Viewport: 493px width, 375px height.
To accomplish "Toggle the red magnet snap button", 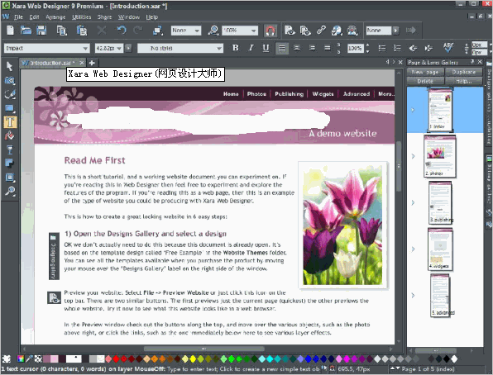I will [270, 31].
